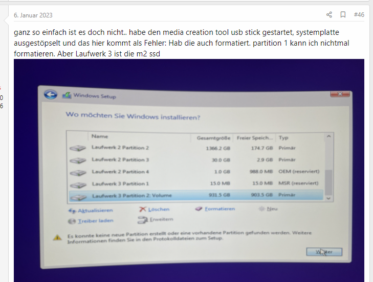Click the 988.0 MB free space cell

coord(261,171)
